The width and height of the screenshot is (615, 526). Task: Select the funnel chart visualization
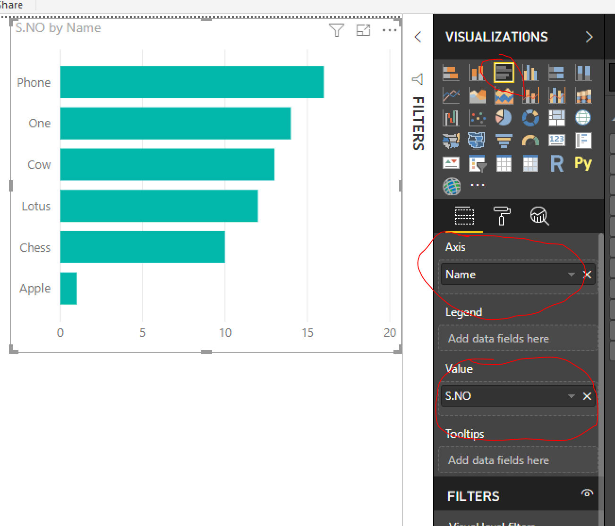tap(504, 140)
